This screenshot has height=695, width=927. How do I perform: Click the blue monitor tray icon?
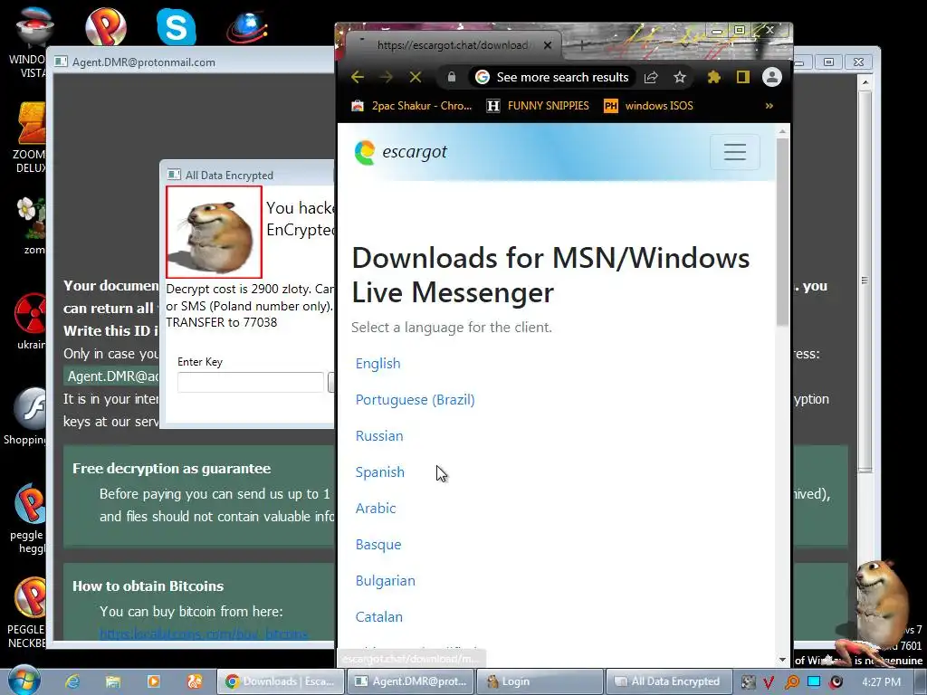[814, 681]
